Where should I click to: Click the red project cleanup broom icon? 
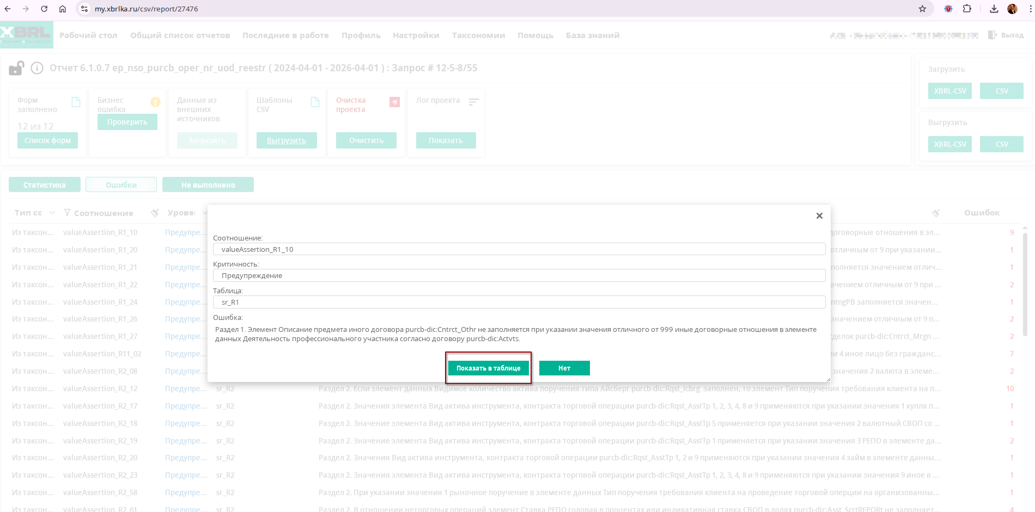[394, 102]
